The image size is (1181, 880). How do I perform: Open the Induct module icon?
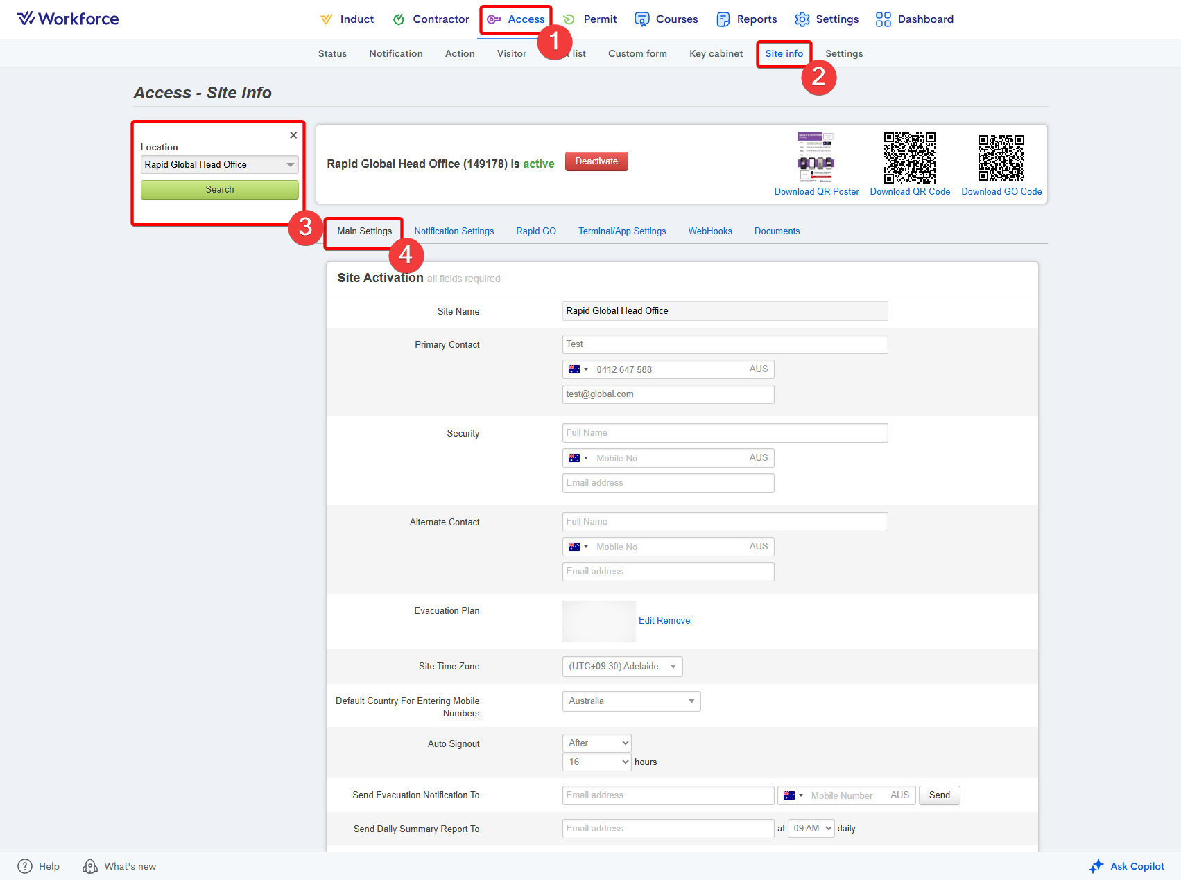326,19
